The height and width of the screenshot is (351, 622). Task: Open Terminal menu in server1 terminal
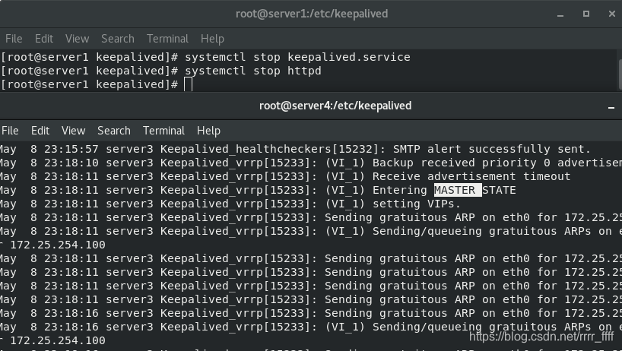pos(167,39)
